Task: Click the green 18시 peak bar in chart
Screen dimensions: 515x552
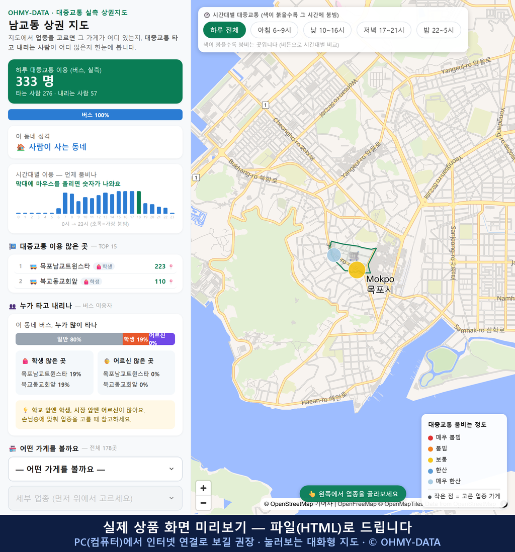Action: [x=139, y=203]
